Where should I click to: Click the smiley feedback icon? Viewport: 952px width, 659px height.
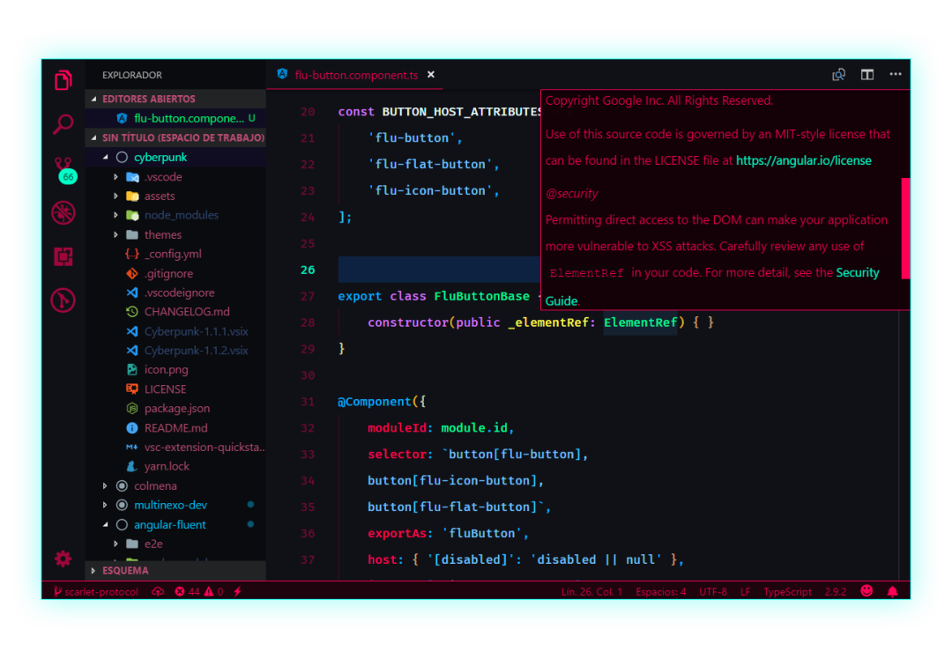[866, 591]
